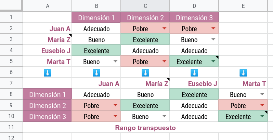Open the Pobre dropdown in cell D2
273x140 pixels.
(213, 28)
